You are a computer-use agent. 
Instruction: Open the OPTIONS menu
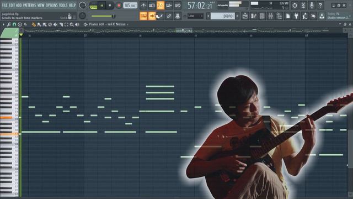click(x=51, y=5)
